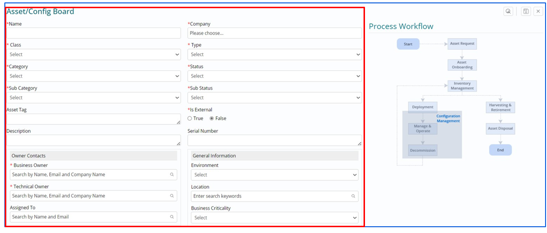Click the save floppy disk icon
This screenshot has width=547, height=233.
tap(526, 11)
